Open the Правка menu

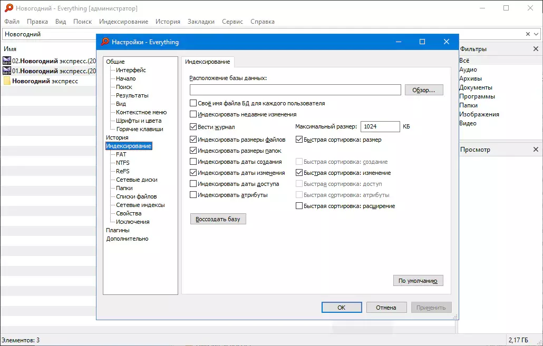(37, 22)
